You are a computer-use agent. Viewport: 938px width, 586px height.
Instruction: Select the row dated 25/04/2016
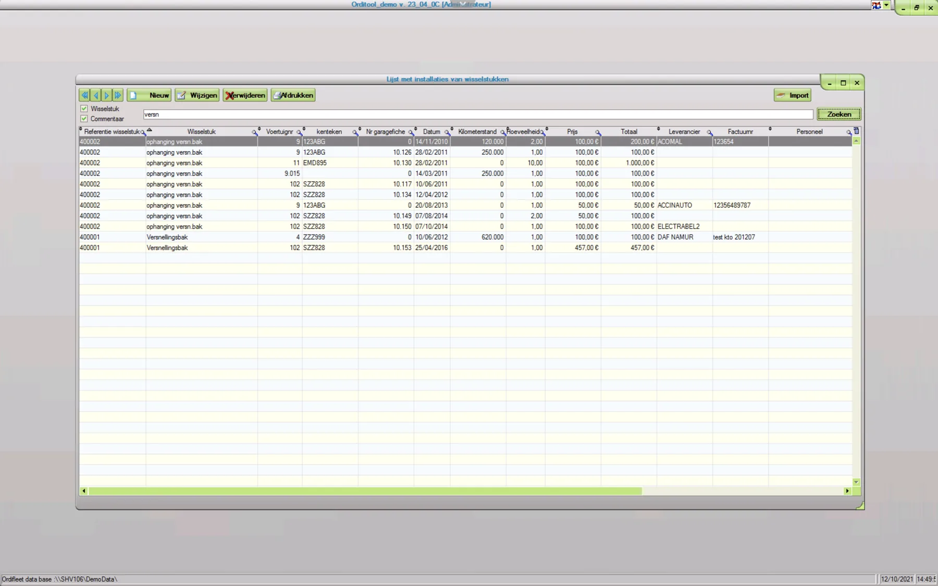point(465,248)
